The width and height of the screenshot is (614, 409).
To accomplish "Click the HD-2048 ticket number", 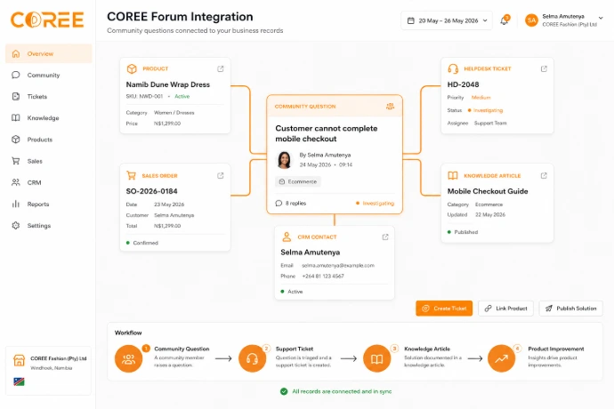I will 463,84.
